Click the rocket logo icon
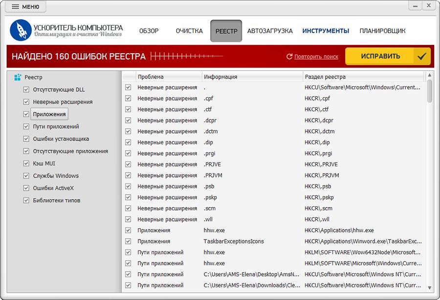The height and width of the screenshot is (300, 440). click(21, 30)
